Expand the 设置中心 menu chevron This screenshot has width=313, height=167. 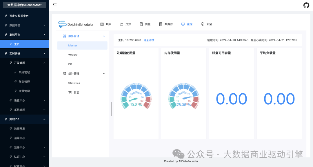point(44,100)
